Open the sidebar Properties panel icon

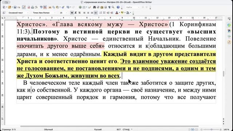coord(229,25)
